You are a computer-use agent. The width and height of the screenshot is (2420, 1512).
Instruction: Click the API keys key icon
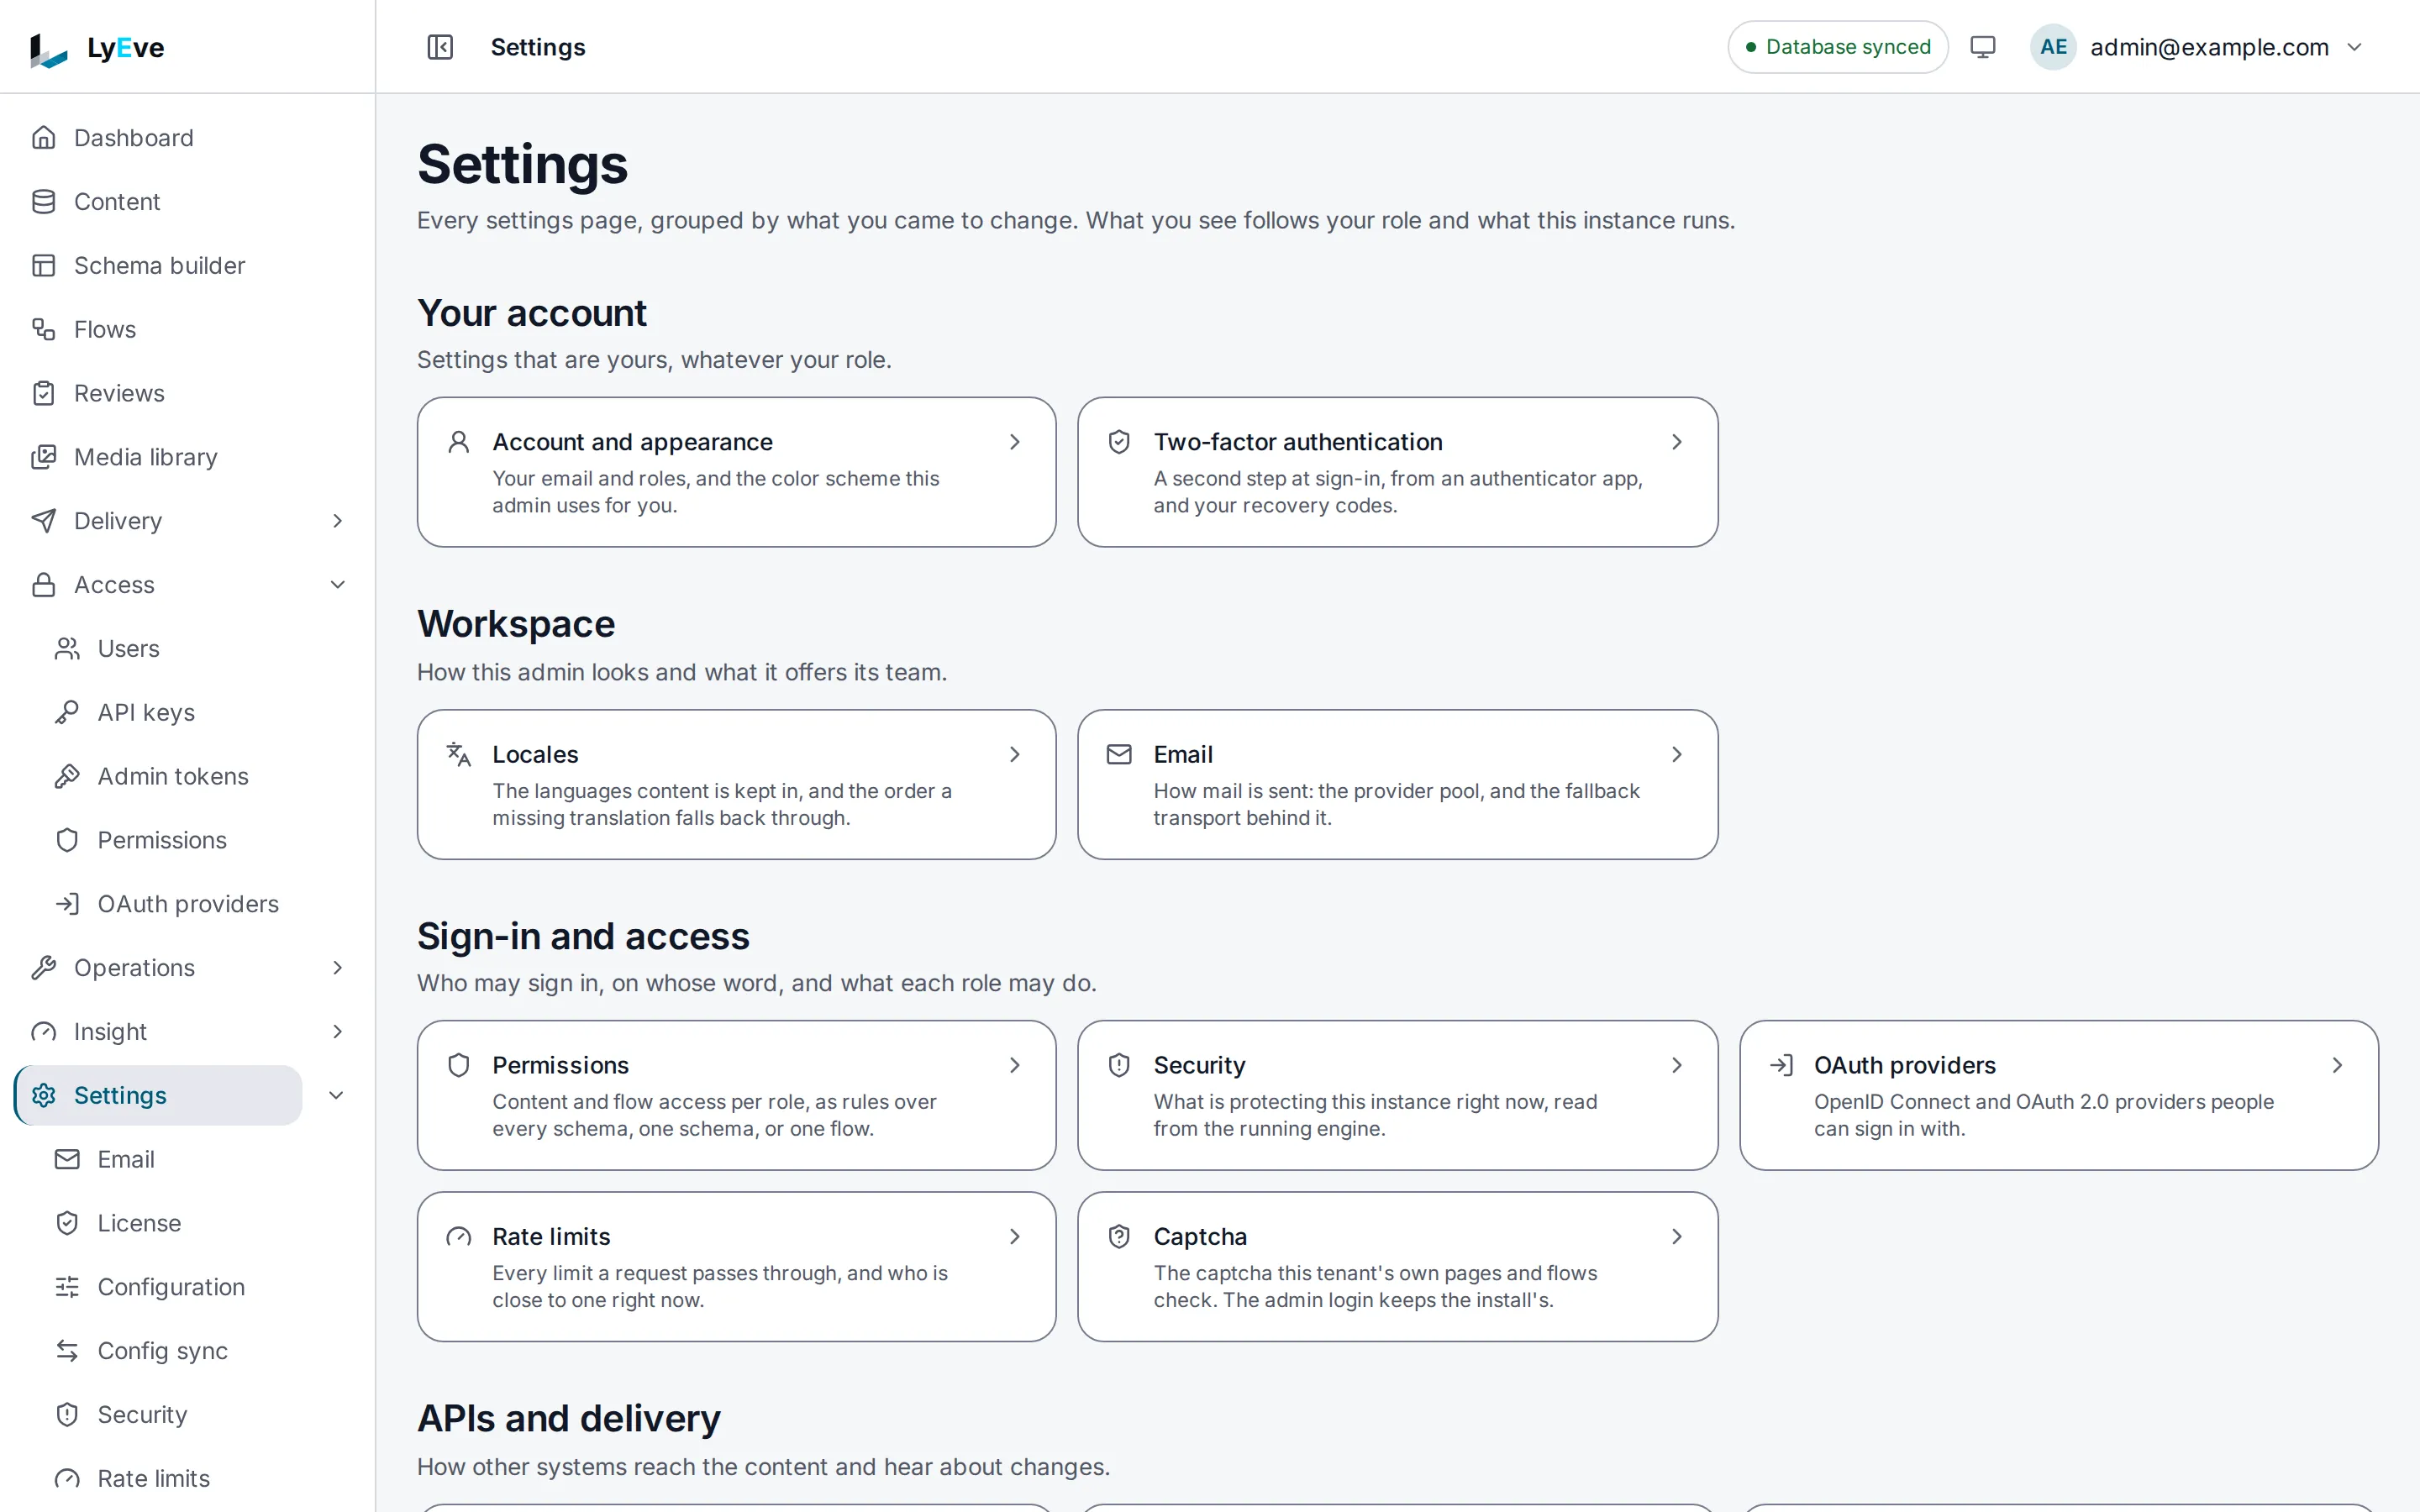click(x=67, y=713)
